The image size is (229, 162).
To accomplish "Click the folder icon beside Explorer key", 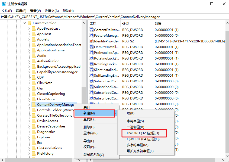I will [34, 137].
